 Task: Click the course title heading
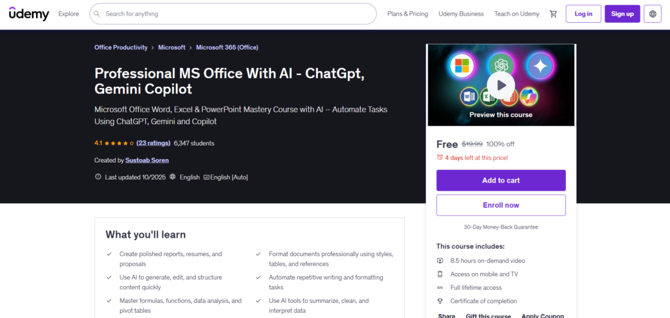pos(229,81)
